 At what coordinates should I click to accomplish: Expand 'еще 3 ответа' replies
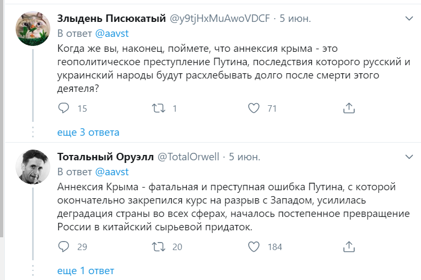(88, 133)
